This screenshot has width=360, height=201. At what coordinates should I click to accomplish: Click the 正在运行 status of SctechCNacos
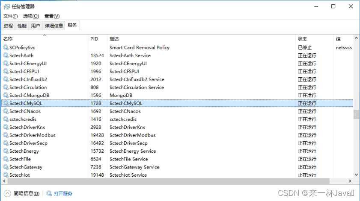307,111
